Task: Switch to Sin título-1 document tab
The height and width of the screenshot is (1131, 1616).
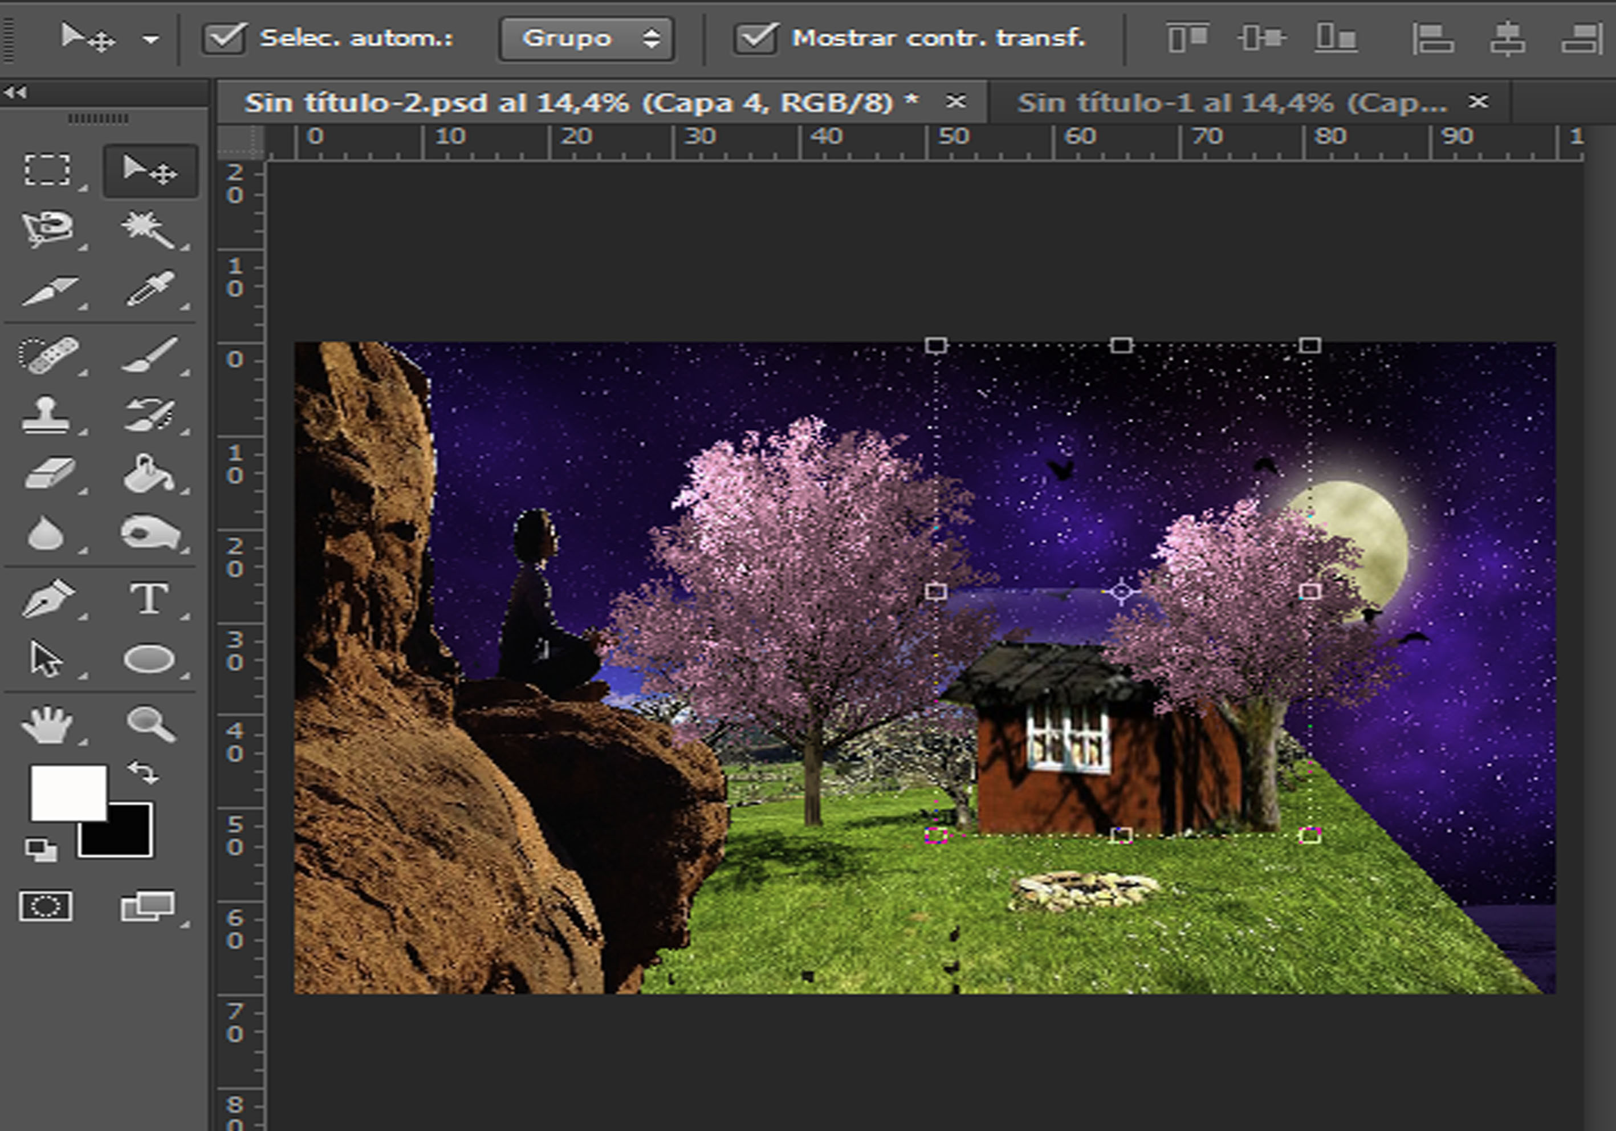Action: point(1232,103)
